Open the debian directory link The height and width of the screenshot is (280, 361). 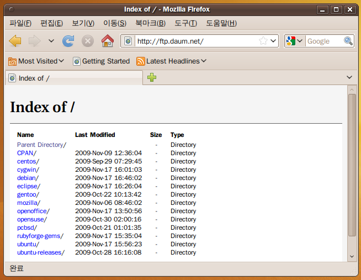coord(26,178)
